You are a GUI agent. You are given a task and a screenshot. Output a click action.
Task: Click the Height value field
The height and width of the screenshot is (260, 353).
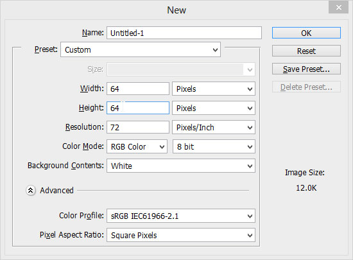[138, 108]
